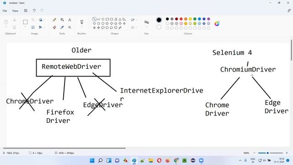
Task: Click the 'RemoteWebDriver' text on canvas
Action: (71, 66)
